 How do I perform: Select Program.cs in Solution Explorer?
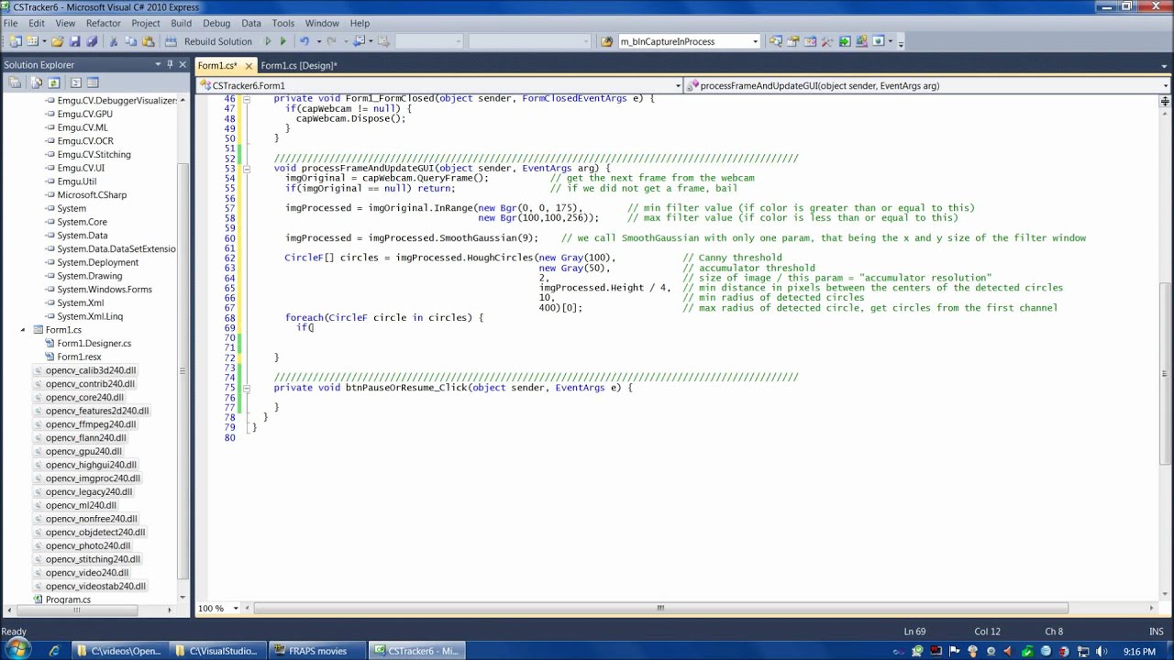tap(68, 599)
